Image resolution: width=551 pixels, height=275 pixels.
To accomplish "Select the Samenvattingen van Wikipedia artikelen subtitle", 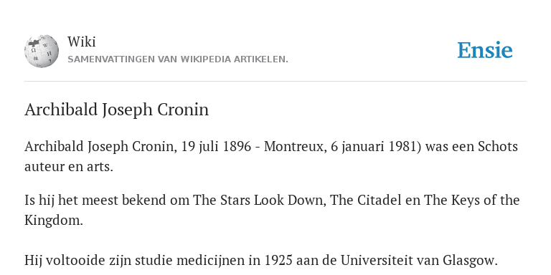I will (178, 59).
